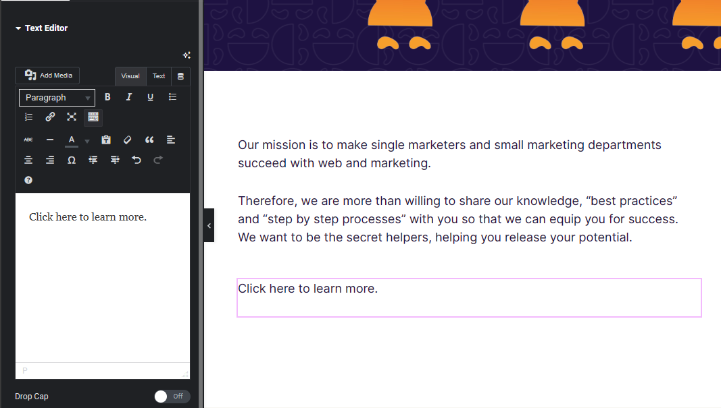
Task: Undo the last edit
Action: pos(136,160)
